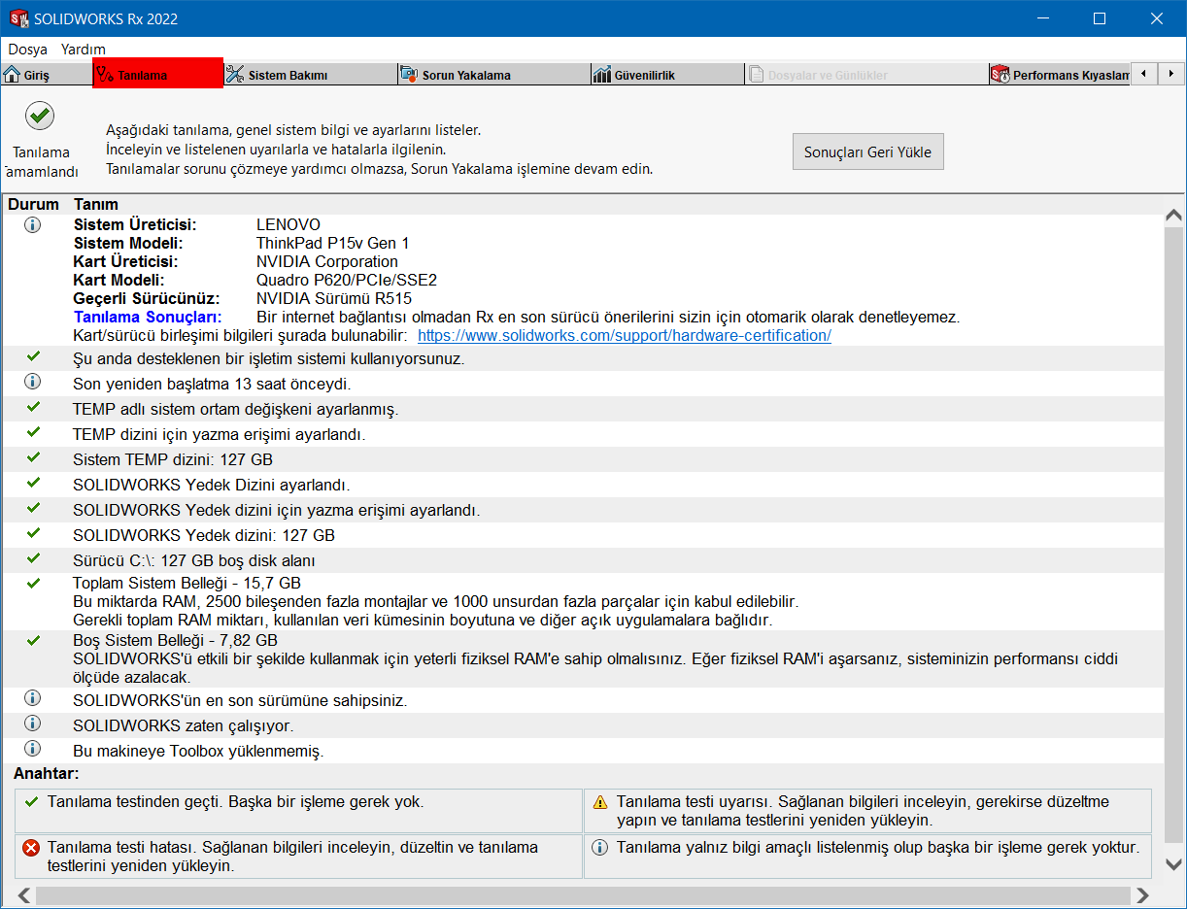This screenshot has width=1187, height=909.
Task: Click the ThinkPad P15v Gen 1 model value
Action: point(333,244)
